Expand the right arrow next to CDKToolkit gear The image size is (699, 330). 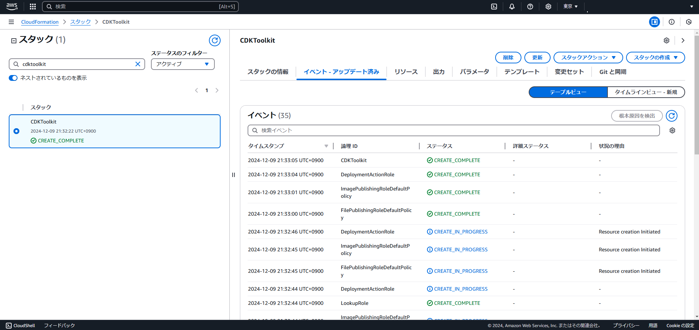tap(683, 40)
